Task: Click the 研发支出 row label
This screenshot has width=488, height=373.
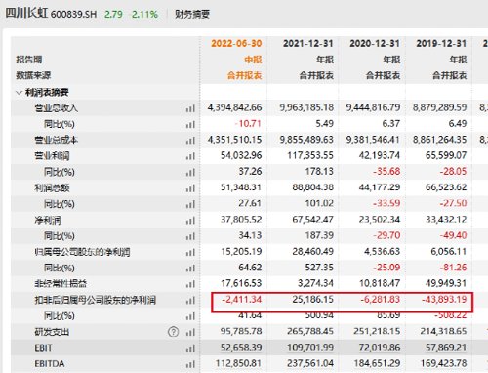Action: (x=52, y=332)
